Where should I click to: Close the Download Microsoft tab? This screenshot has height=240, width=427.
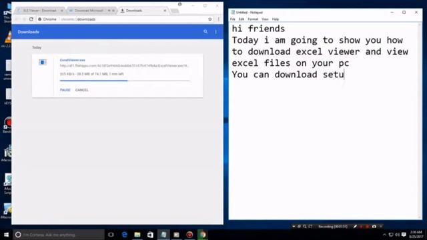[113, 11]
